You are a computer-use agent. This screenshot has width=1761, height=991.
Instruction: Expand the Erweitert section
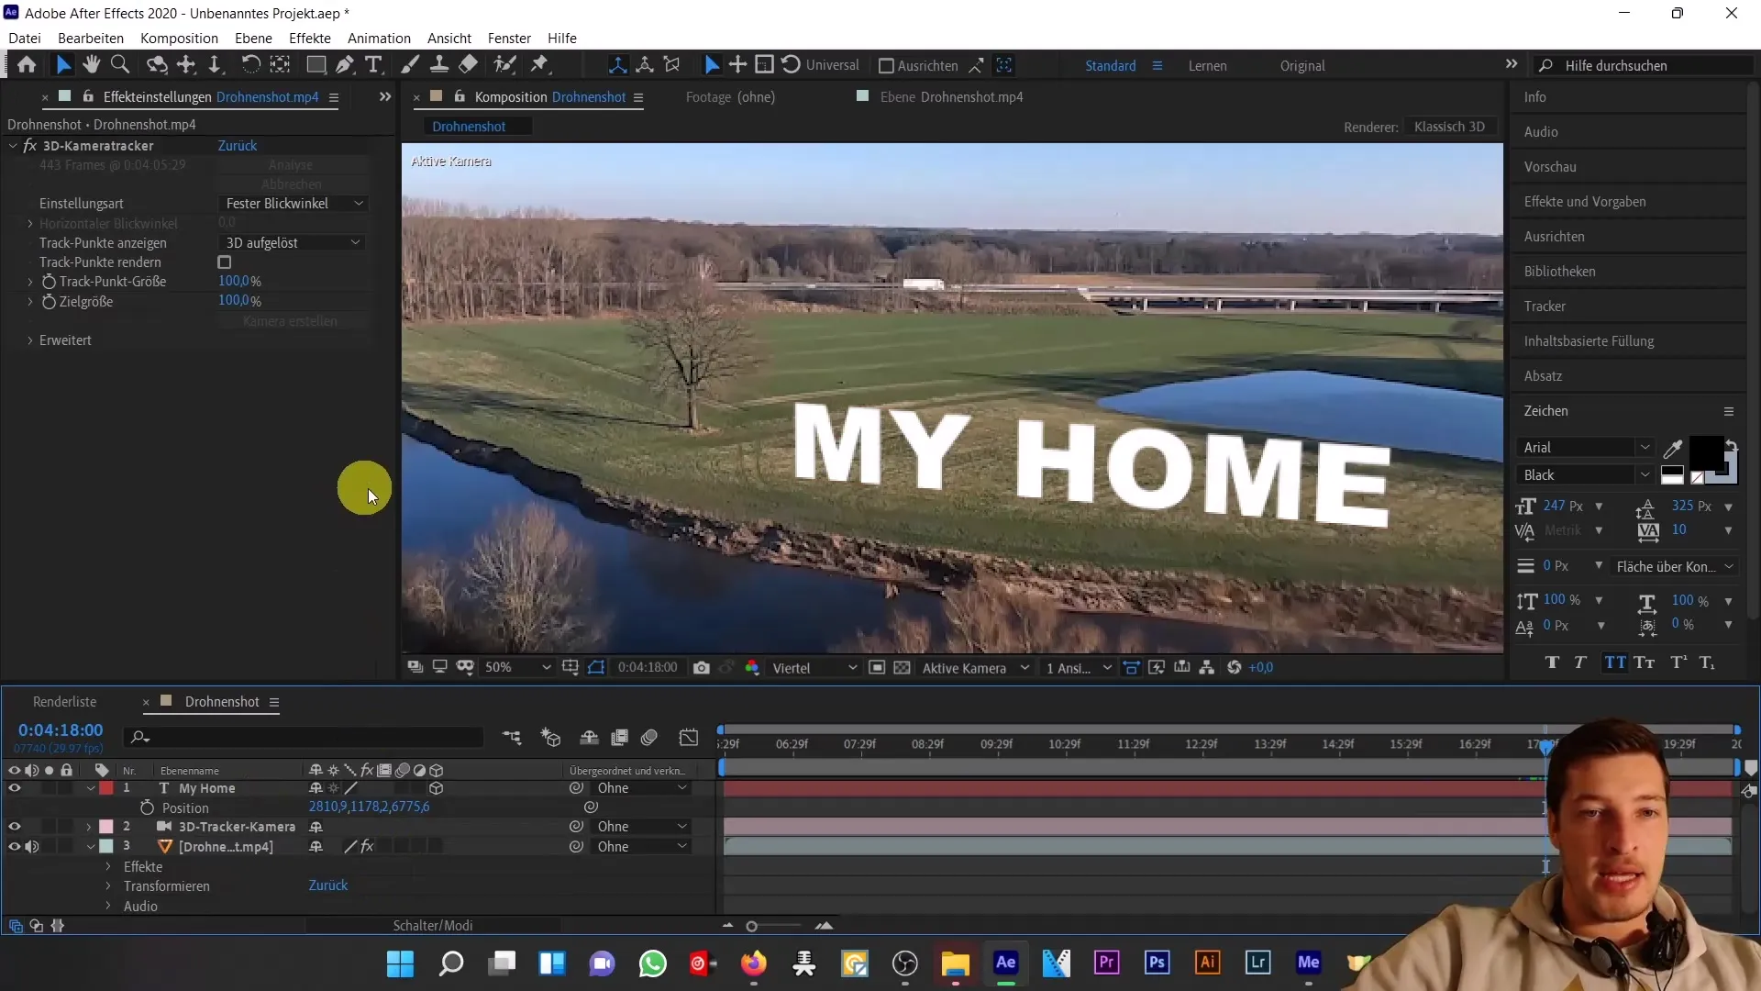tap(30, 340)
